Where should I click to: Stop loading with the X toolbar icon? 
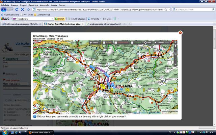pos(23,9)
